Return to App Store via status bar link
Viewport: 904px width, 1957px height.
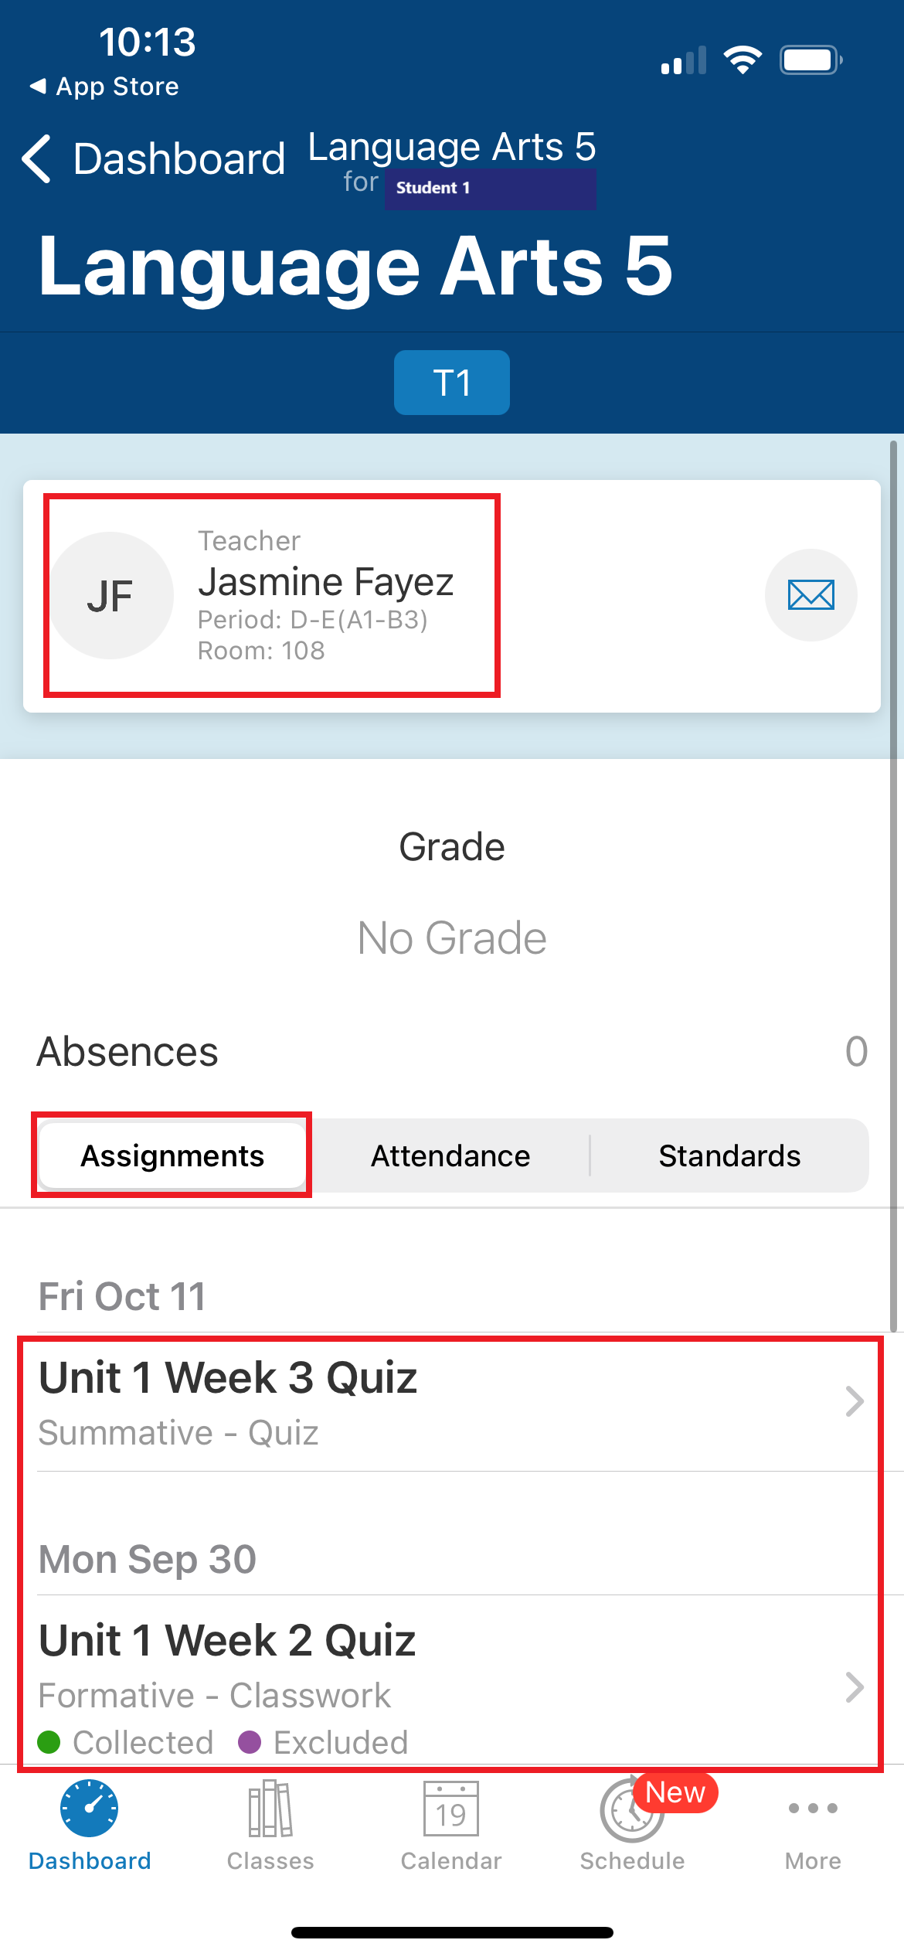(104, 86)
